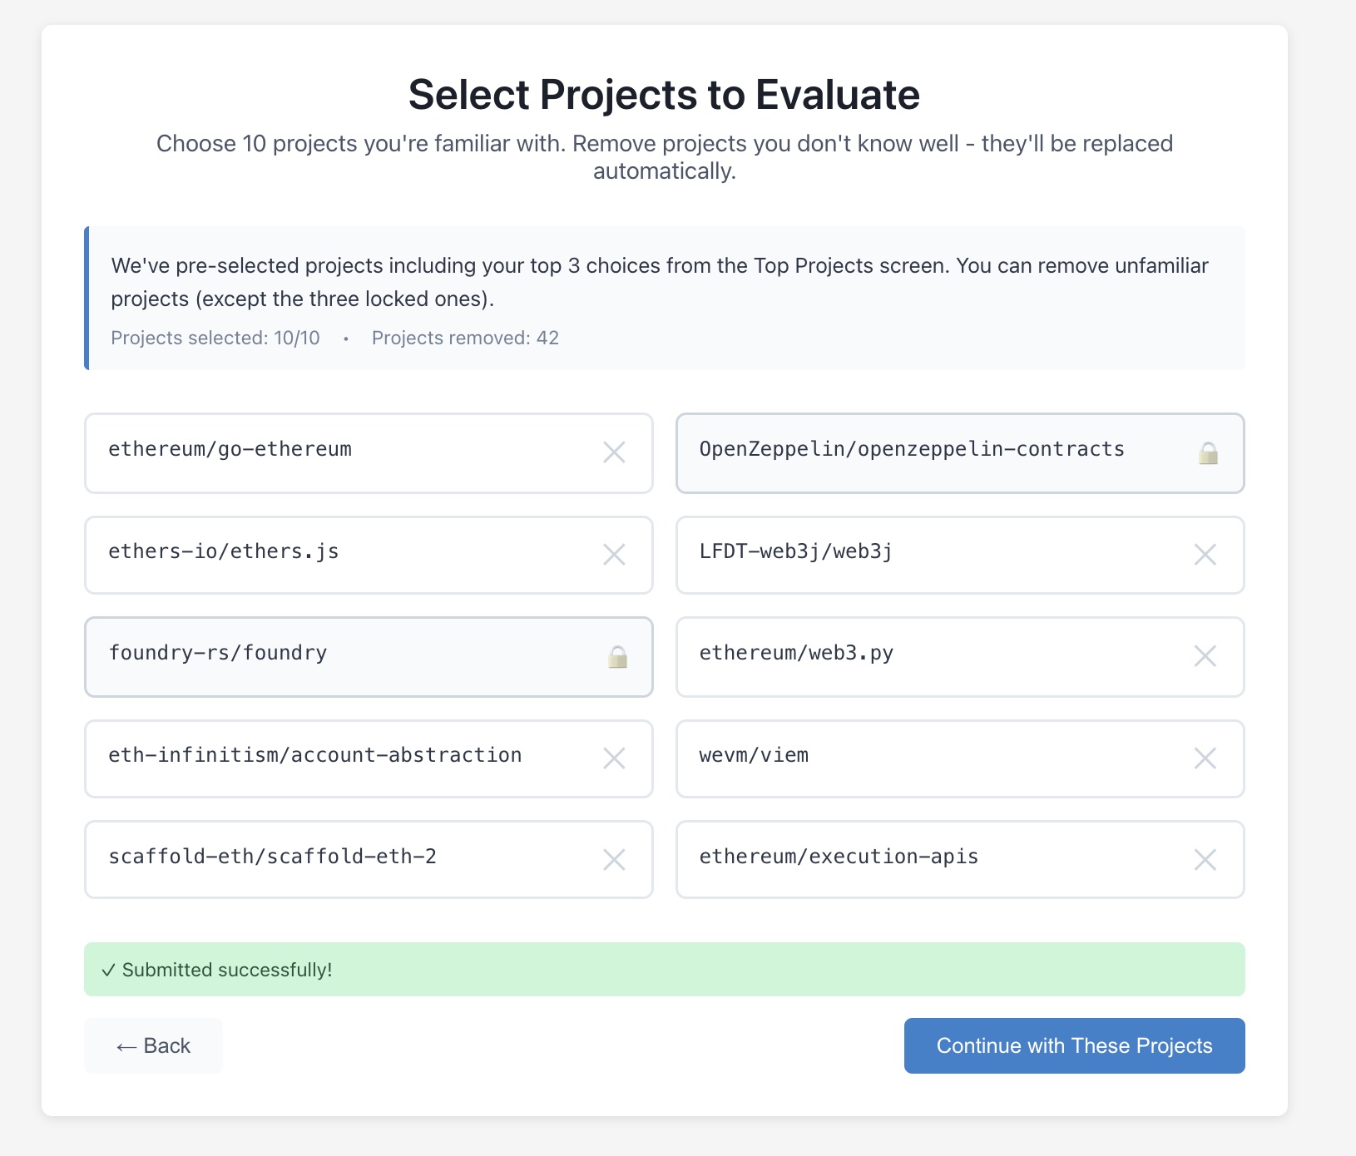Click the lock icon on foundry-rs/foundry
Image resolution: width=1356 pixels, height=1156 pixels.
(x=617, y=657)
